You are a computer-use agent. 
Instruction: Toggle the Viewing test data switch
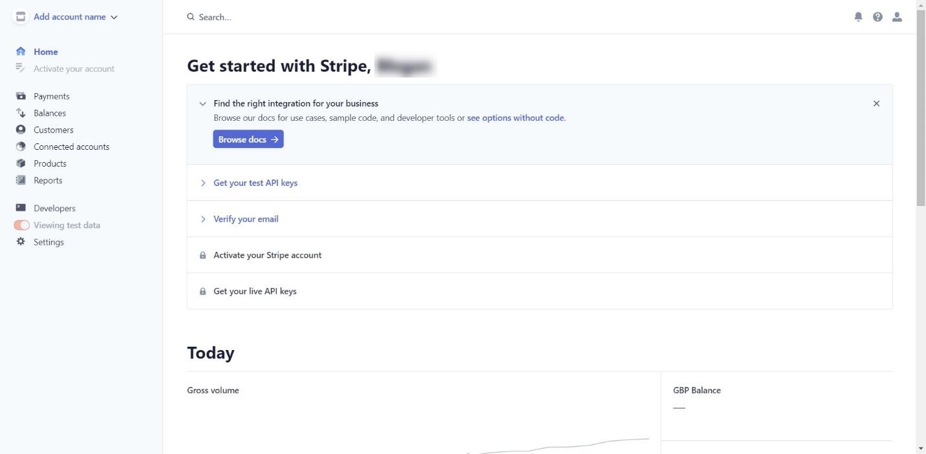[x=21, y=225]
